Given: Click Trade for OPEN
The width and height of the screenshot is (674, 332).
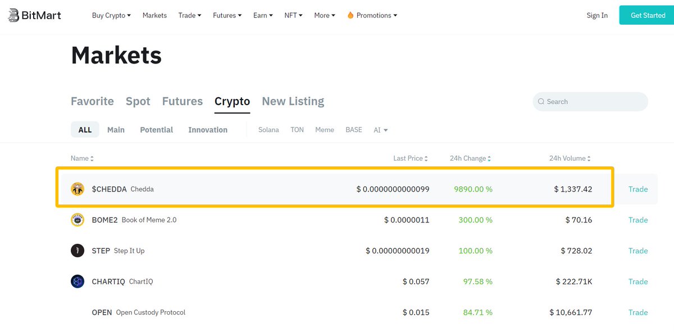Looking at the screenshot, I should click(638, 312).
